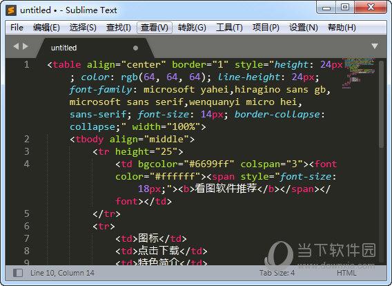This screenshot has height=286, width=392.
Task: Click line number 6 in the gutter
Action: (27, 226)
